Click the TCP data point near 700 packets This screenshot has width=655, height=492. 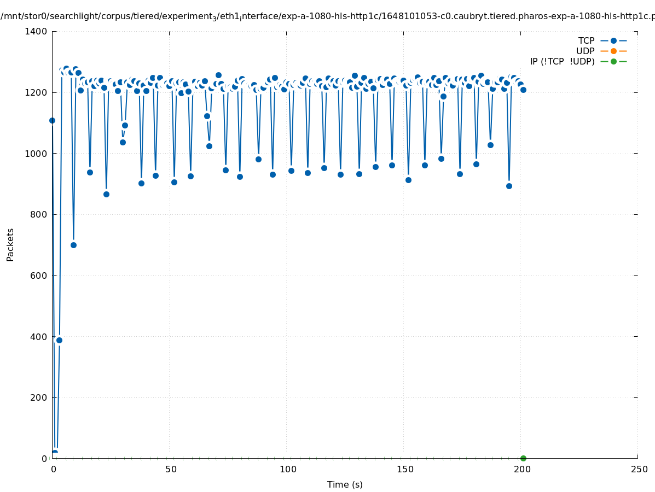pyautogui.click(x=73, y=245)
